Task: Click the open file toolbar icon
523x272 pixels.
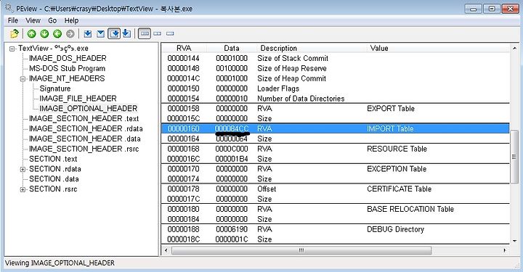Action: [15, 33]
